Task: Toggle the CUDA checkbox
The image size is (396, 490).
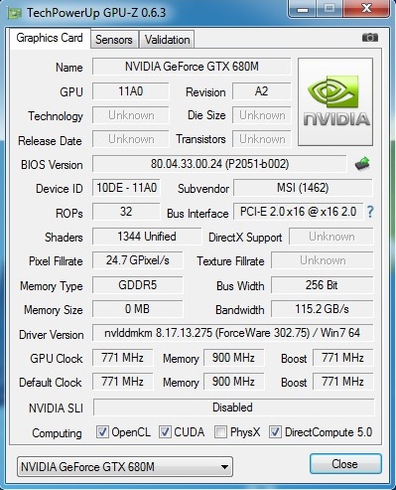Action: (x=165, y=432)
